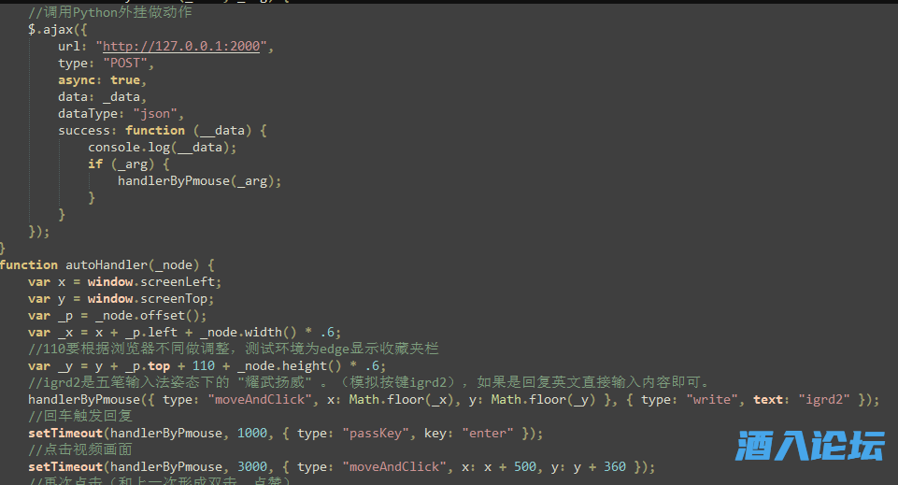Click the "success" property name
The height and width of the screenshot is (485, 898).
(83, 131)
